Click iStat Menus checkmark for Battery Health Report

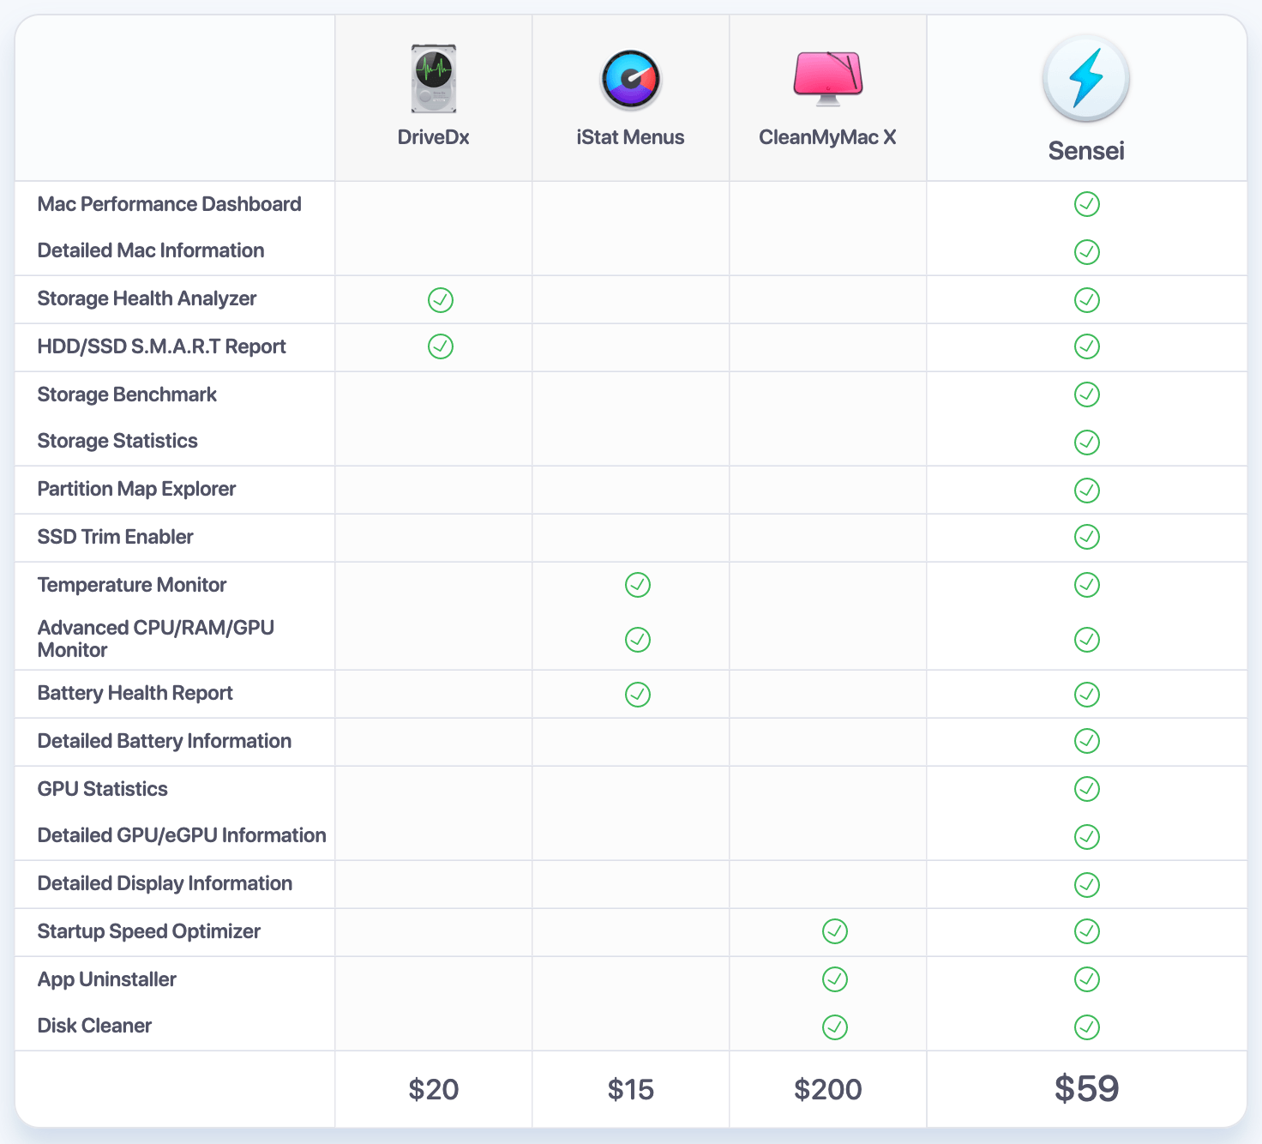(638, 695)
